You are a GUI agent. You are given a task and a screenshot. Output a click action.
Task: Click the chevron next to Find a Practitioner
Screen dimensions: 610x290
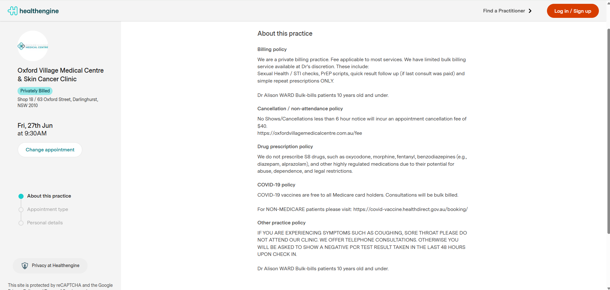point(530,11)
